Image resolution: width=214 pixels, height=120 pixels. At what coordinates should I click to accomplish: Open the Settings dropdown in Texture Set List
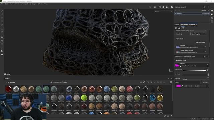(x=205, y=10)
